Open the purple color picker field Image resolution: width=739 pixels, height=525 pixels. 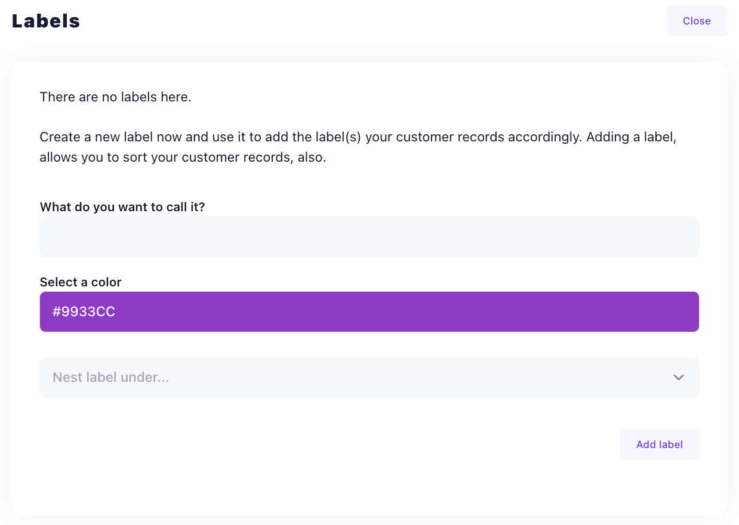[x=369, y=311]
